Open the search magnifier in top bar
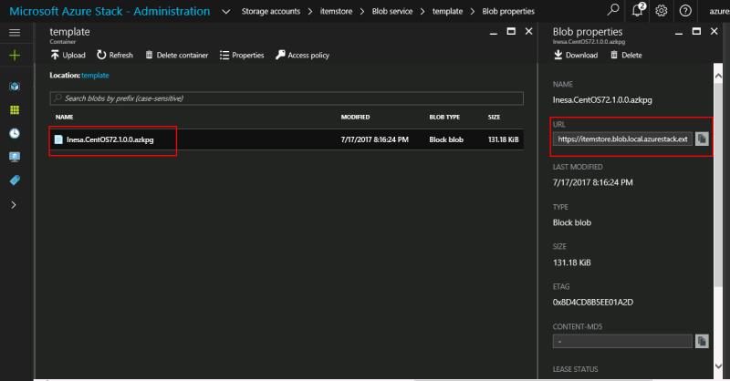Image resolution: width=730 pixels, height=381 pixels. click(613, 10)
